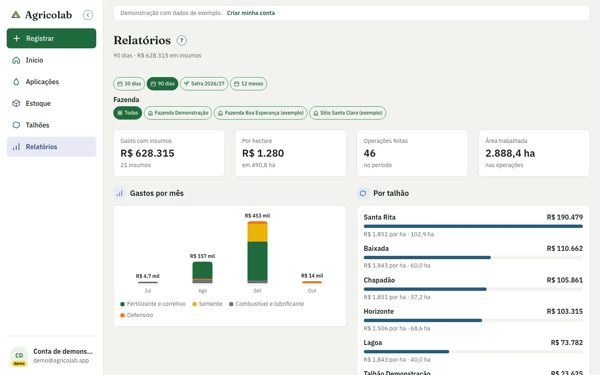This screenshot has width=600, height=375.
Task: Open the Estoque section
Action: (51, 103)
